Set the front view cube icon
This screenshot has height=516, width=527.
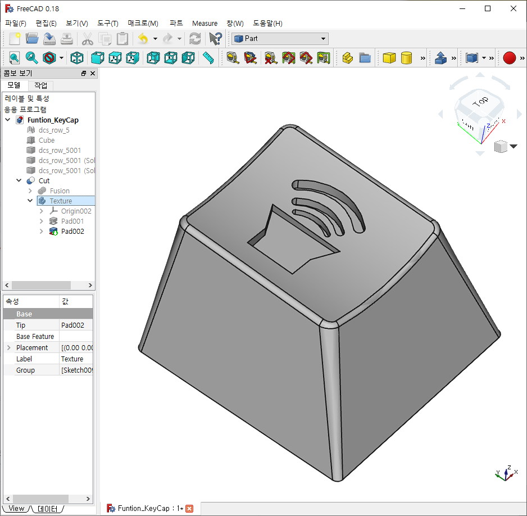pyautogui.click(x=98, y=58)
